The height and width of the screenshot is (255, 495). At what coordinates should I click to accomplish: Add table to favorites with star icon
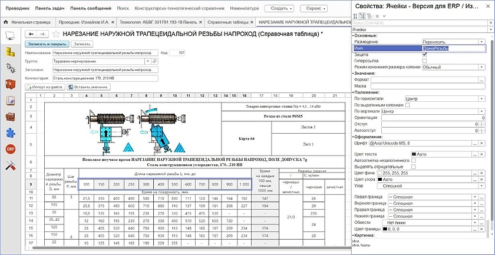[55, 35]
